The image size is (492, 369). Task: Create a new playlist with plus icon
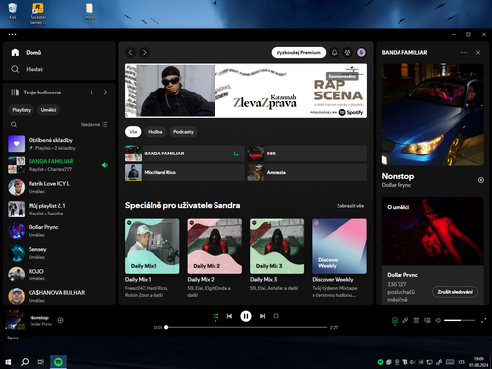tap(92, 92)
